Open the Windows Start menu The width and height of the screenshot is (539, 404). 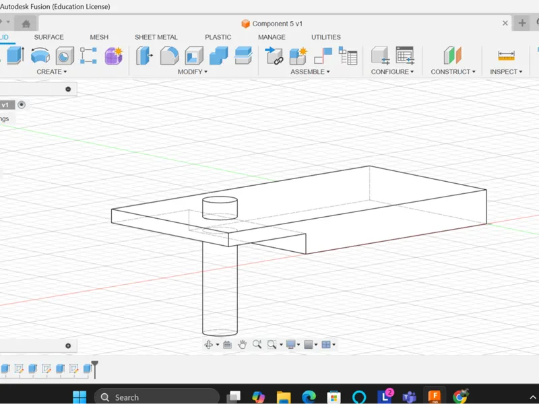(x=80, y=397)
